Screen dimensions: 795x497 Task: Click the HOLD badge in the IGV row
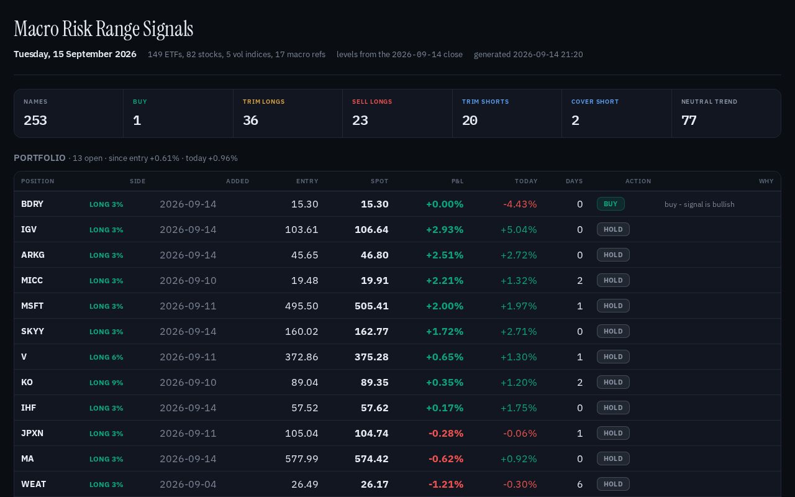(x=613, y=229)
